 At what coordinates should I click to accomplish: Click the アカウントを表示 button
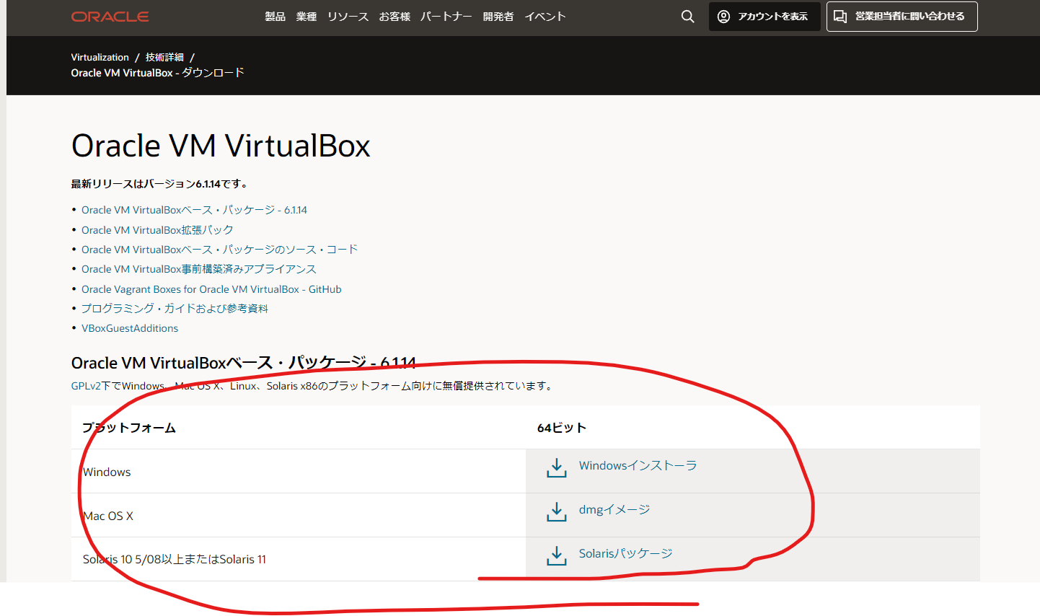coord(764,17)
